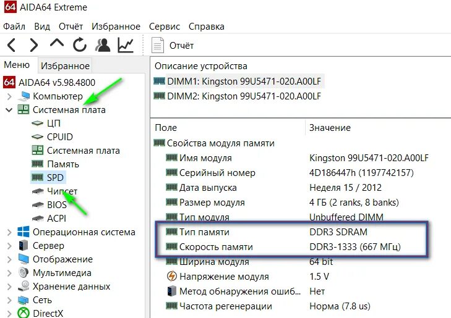Click the Мультимедиа speaker icon
Screen dimensions: 451x318
(x=24, y=272)
